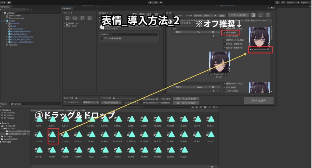Image resolution: width=312 pixels, height=168 pixels.
Task: Open the Unity search icon
Action: click(283, 2)
